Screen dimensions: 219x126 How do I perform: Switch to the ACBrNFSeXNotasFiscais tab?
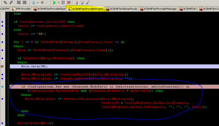[121, 9]
